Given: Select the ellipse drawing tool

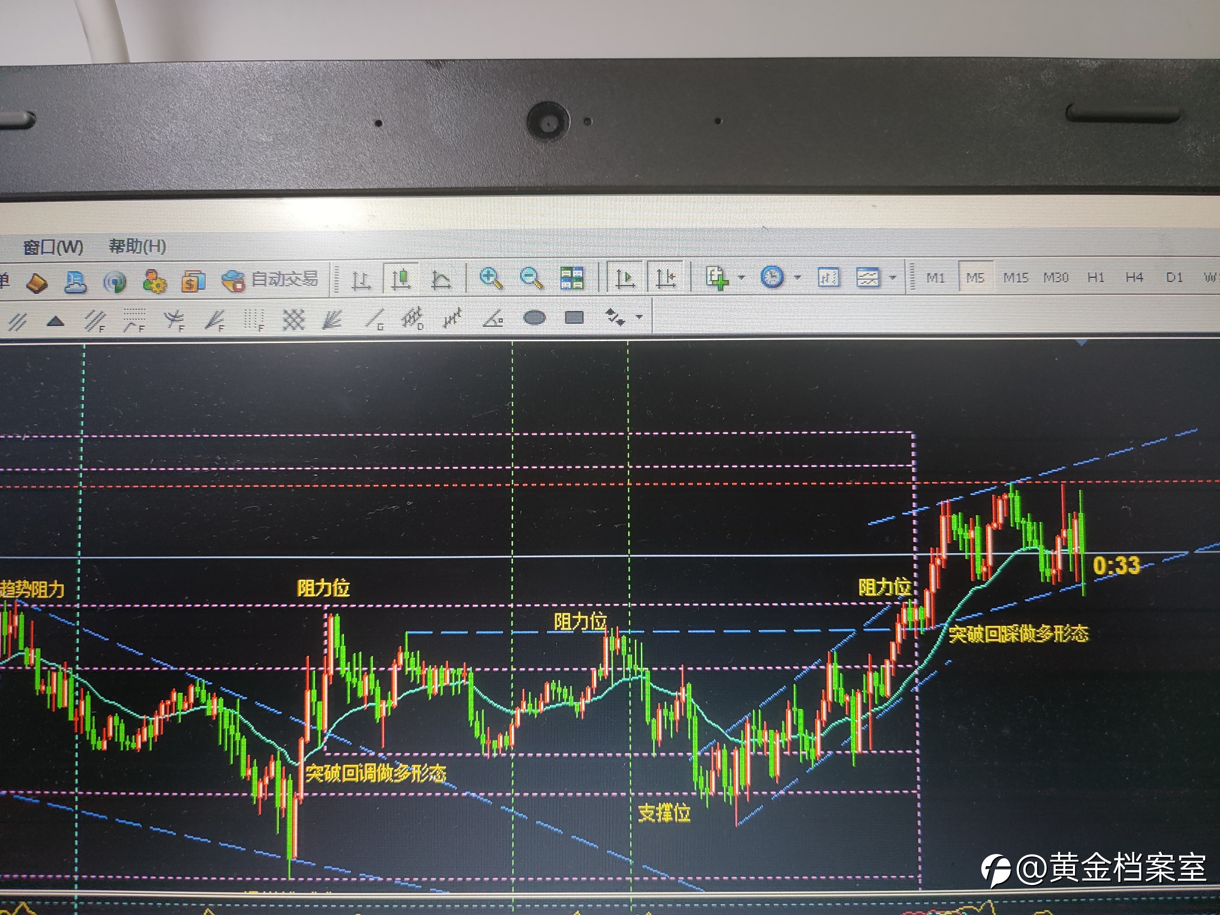Looking at the screenshot, I should pos(534,318).
